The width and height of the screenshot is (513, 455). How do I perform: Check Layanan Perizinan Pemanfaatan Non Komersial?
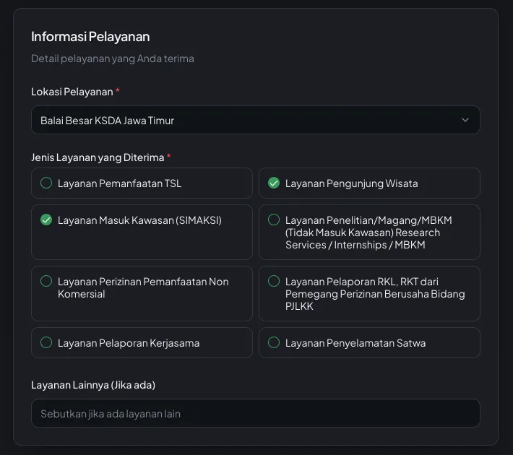pos(142,293)
